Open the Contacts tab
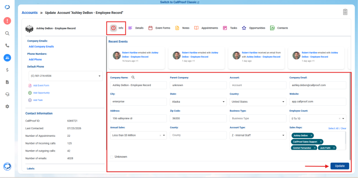The width and height of the screenshot is (358, 178). pos(279,28)
